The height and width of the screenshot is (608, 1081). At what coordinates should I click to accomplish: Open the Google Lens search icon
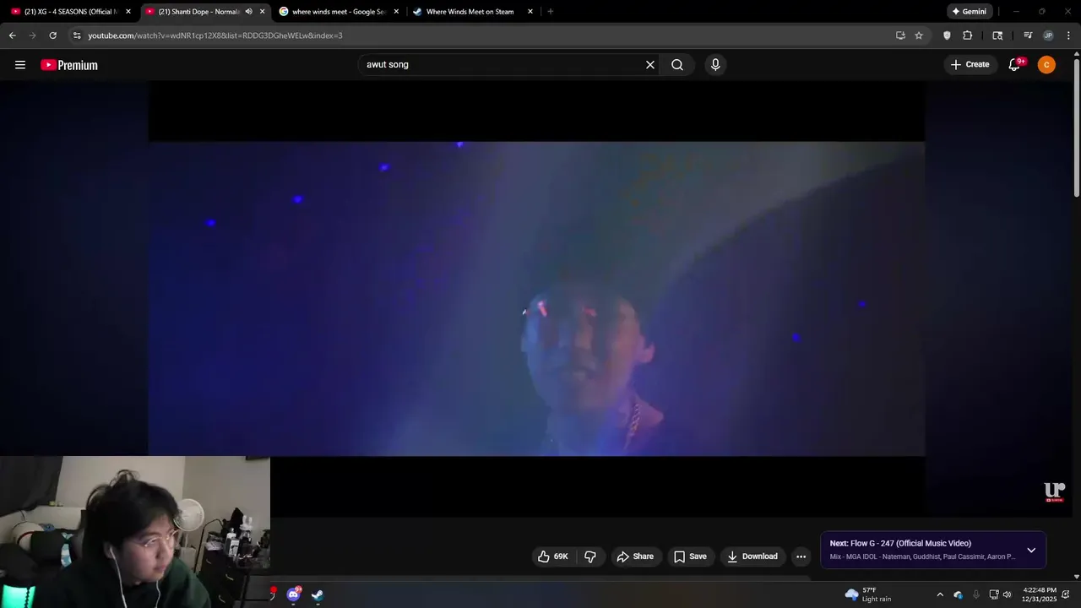click(x=997, y=35)
